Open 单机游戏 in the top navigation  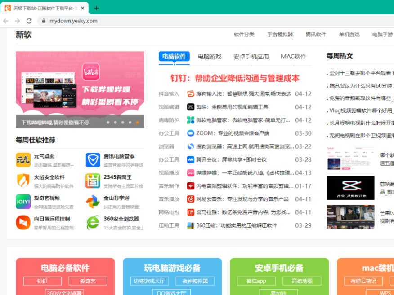click(349, 35)
